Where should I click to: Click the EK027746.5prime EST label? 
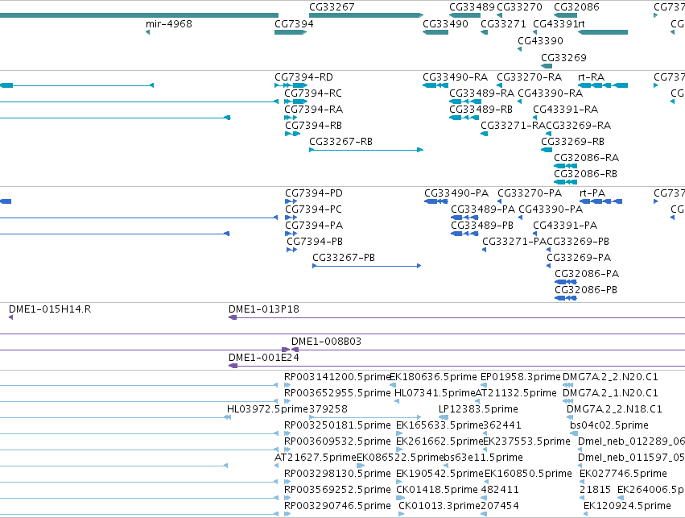tap(623, 474)
